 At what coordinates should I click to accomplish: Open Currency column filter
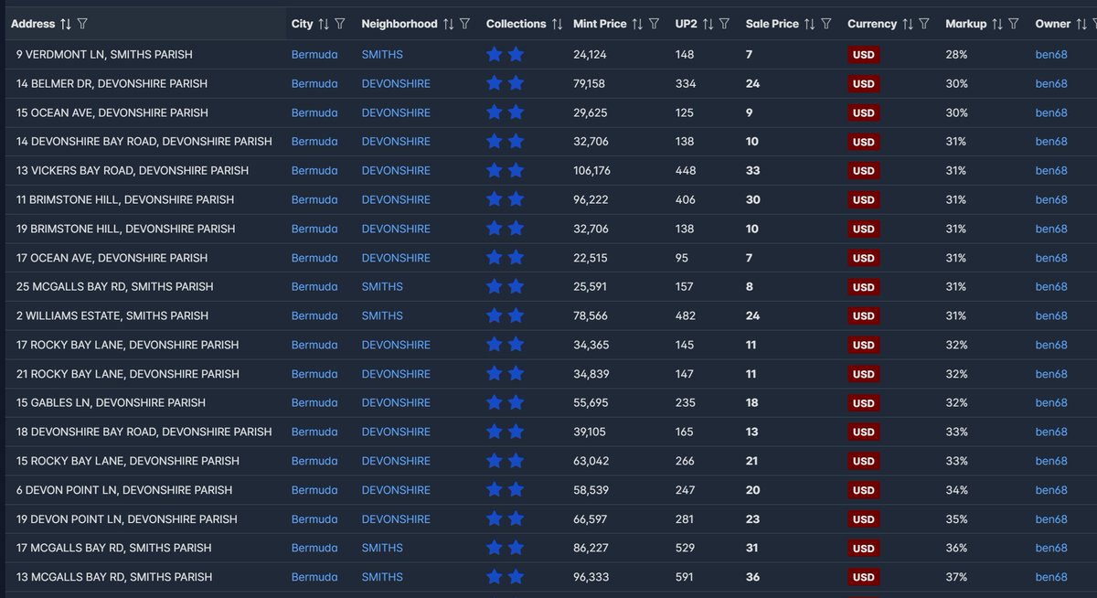point(923,24)
